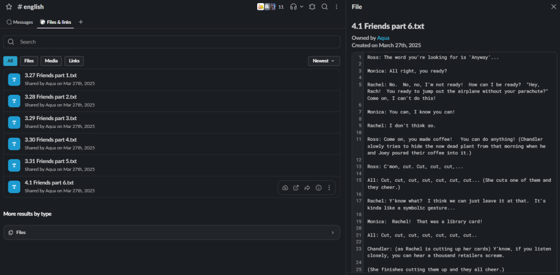560x275 pixels.
Task: Add a new tab with plus
Action: click(81, 22)
